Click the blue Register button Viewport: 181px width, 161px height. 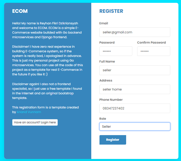click(113, 140)
